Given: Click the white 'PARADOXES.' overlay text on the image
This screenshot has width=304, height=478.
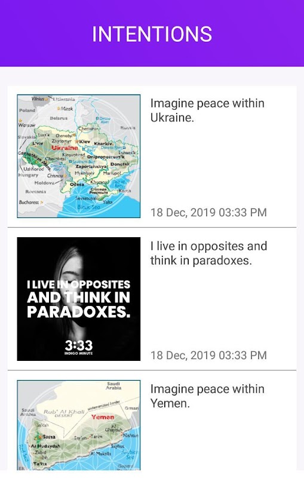Looking at the screenshot, I should (79, 312).
